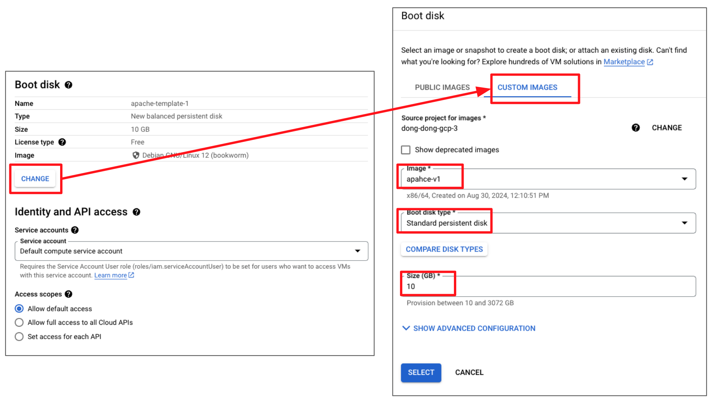Screen dimensions: 715x402
Task: Open Identity and API access help icon
Action: (x=137, y=212)
